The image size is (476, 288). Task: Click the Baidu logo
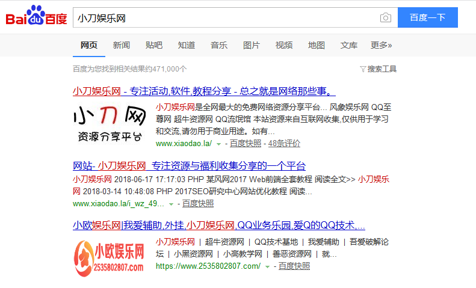click(x=36, y=16)
